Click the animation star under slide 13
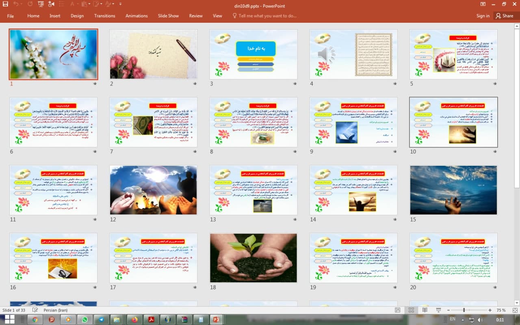 coord(295,219)
